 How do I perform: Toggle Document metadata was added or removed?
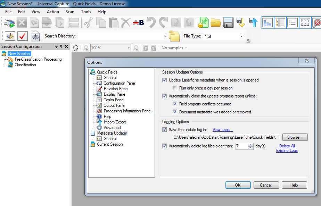[175, 112]
